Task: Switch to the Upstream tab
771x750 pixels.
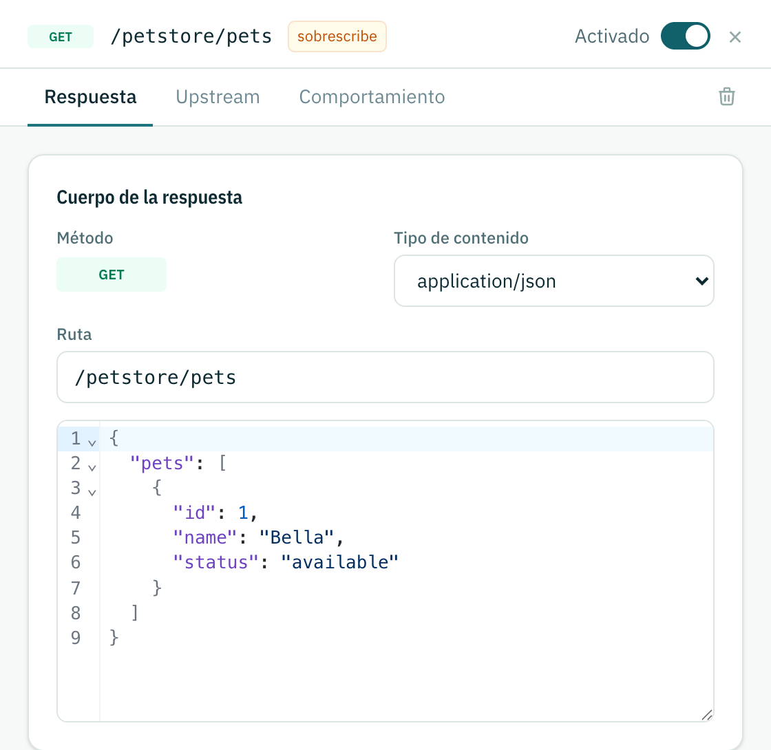Action: [x=218, y=97]
